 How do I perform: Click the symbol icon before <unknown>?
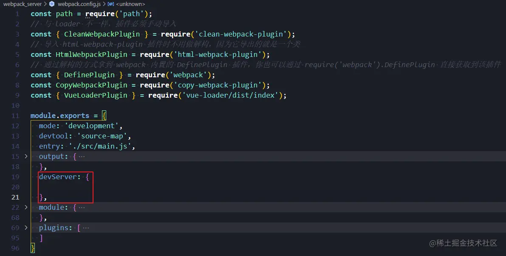111,4
